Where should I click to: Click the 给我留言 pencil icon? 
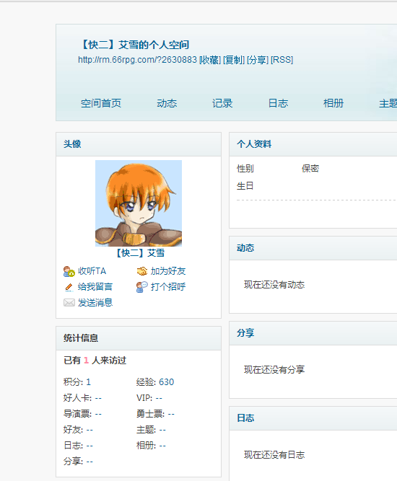69,287
